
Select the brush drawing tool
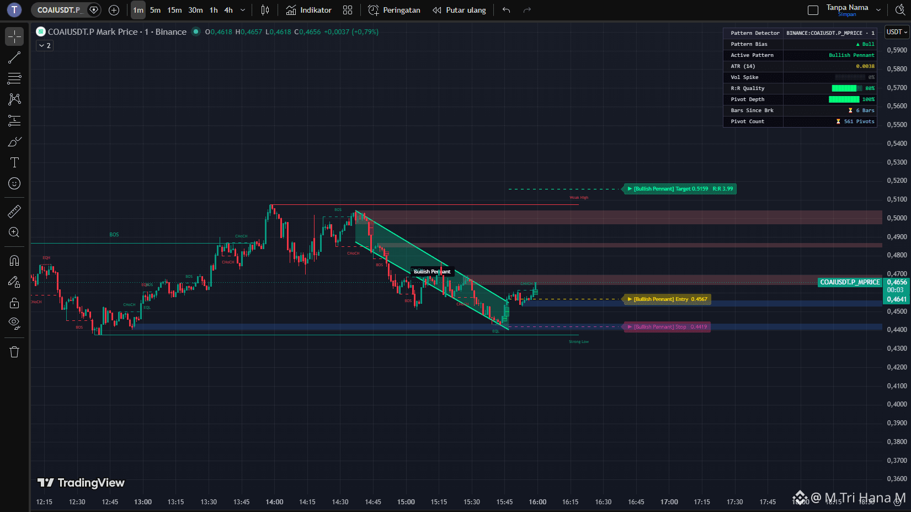tap(14, 141)
